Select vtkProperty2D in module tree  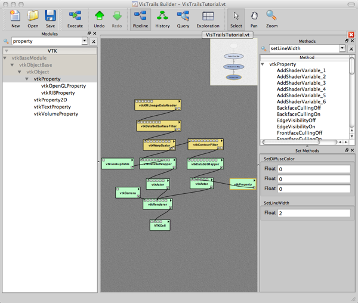51,100
